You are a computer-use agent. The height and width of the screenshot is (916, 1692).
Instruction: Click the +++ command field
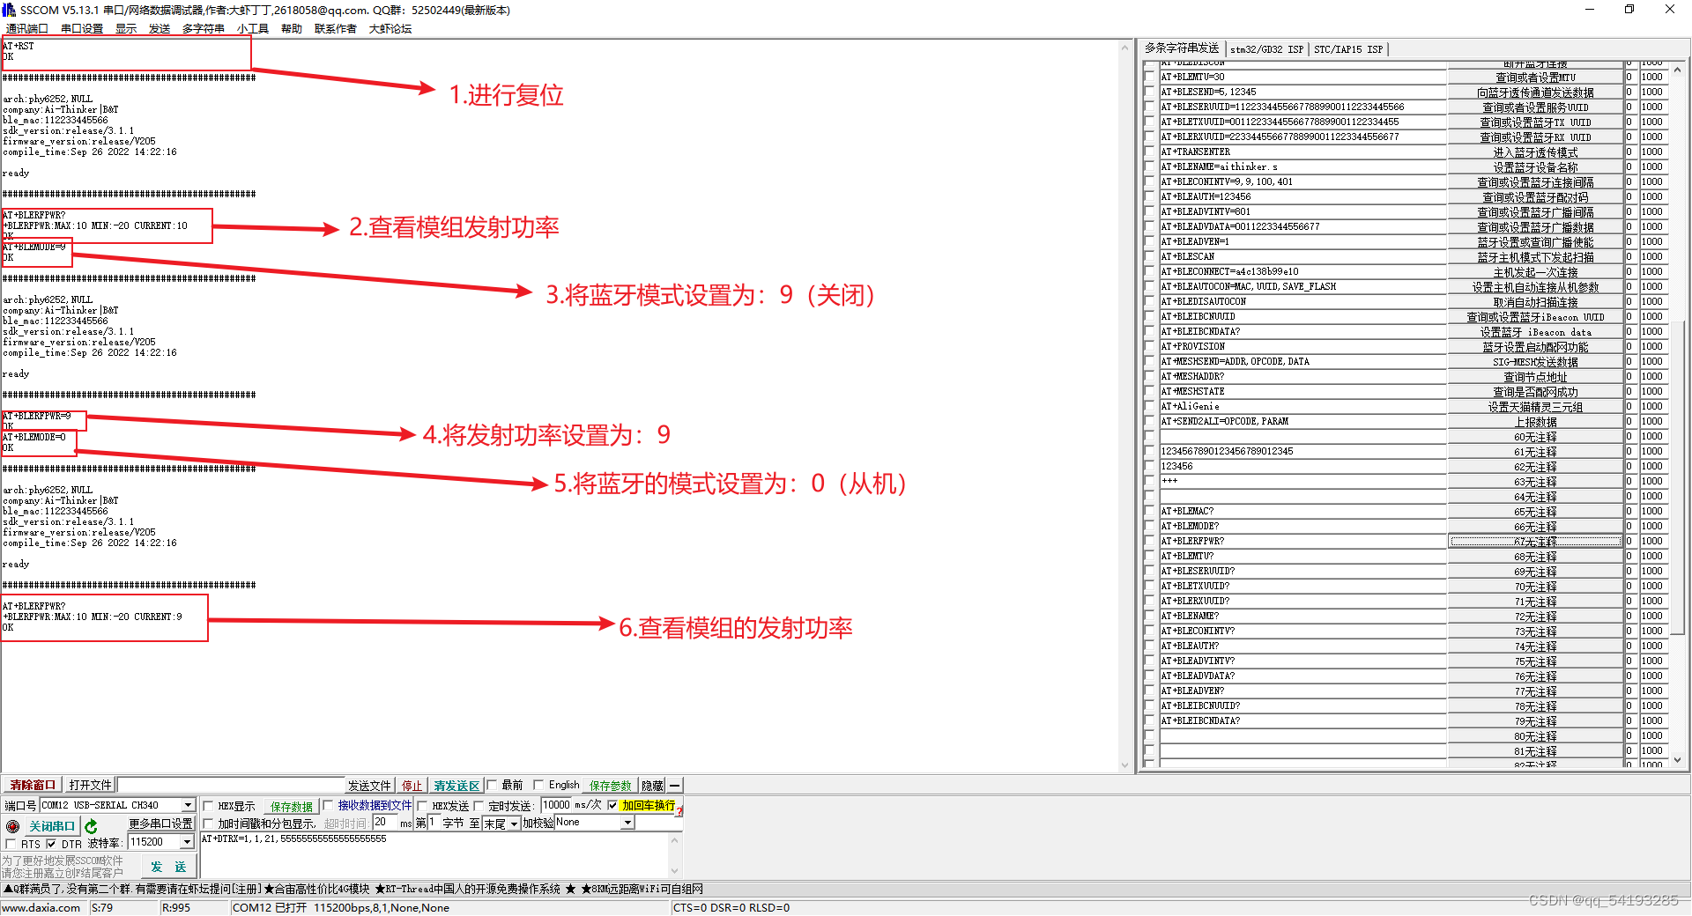[x=1302, y=482]
